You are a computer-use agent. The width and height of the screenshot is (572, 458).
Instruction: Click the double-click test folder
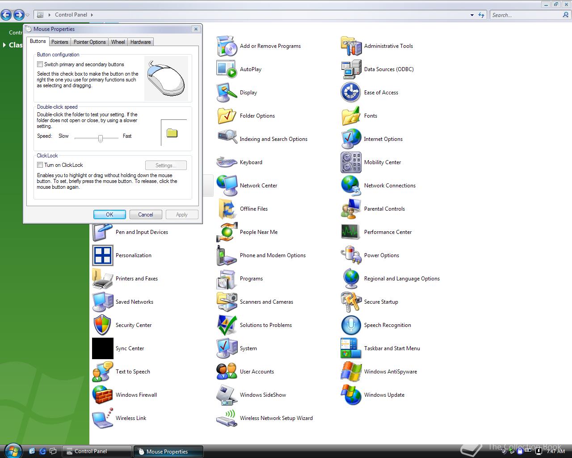172,133
